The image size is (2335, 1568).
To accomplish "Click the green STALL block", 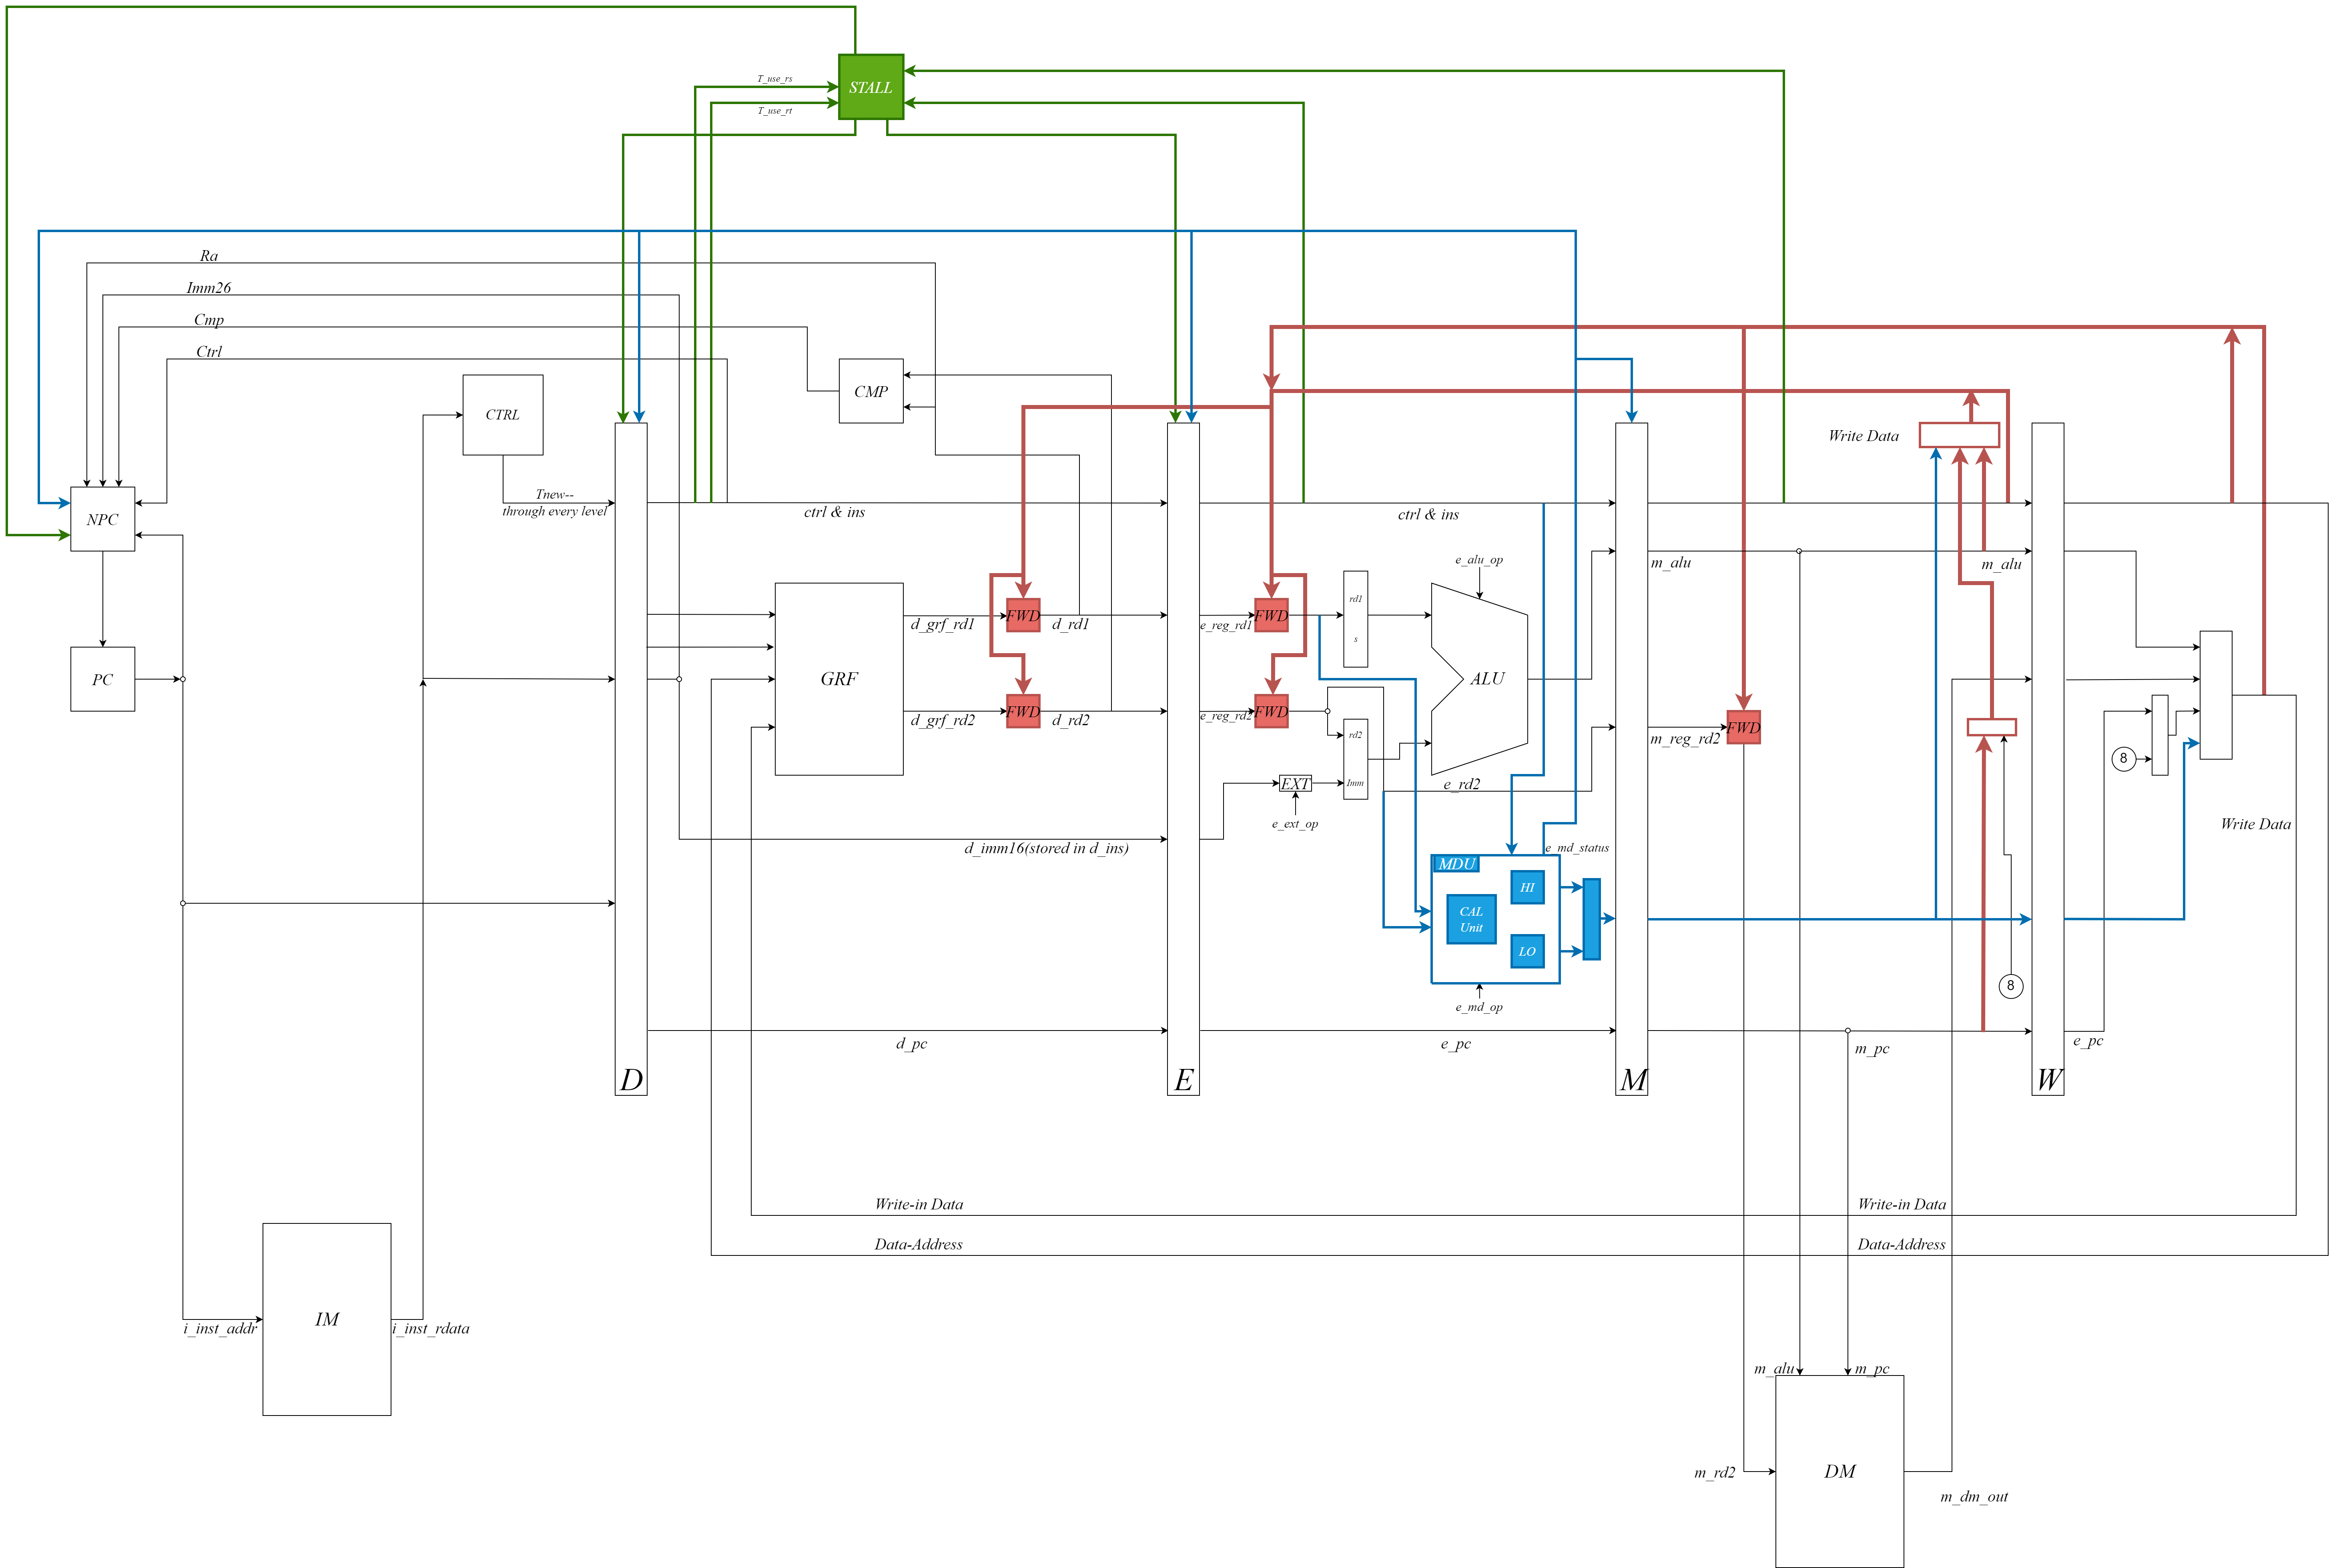I will [870, 87].
